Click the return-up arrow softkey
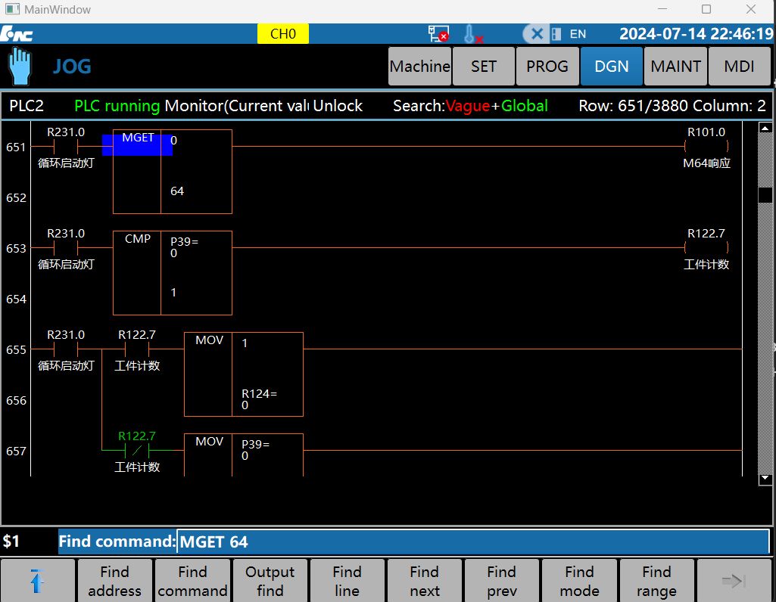This screenshot has height=602, width=776. click(x=38, y=581)
